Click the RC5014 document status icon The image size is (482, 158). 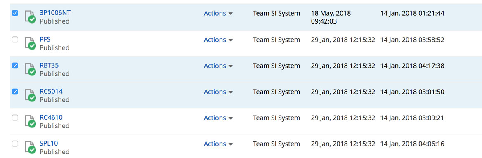coord(31,96)
